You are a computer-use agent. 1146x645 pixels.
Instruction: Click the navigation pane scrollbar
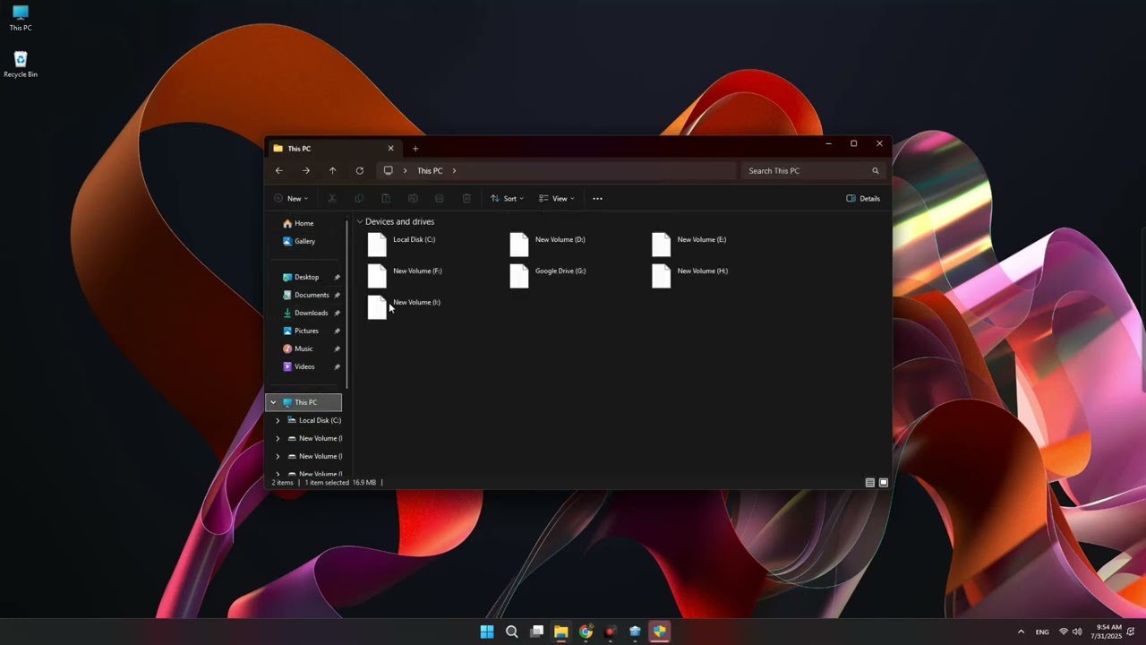pos(347,306)
